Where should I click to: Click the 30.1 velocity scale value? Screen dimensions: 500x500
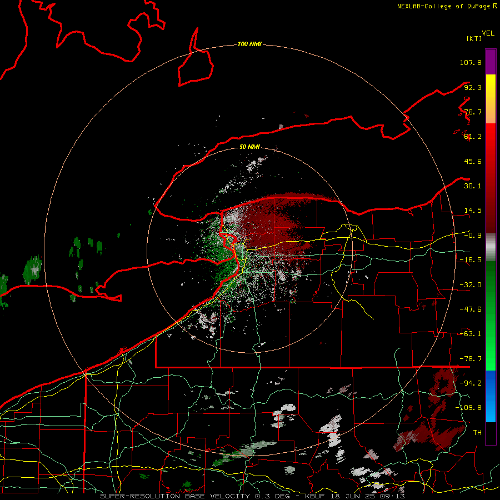point(473,186)
